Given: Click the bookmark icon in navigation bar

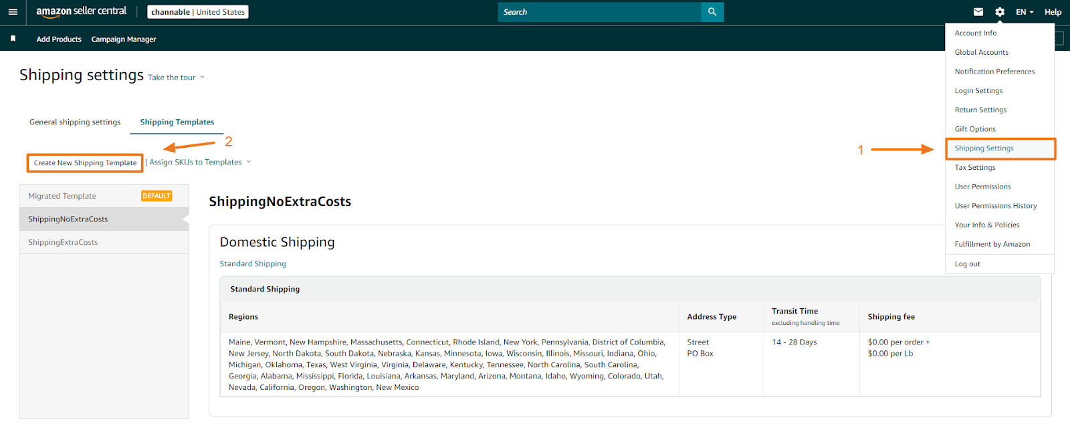Looking at the screenshot, I should pyautogui.click(x=13, y=39).
